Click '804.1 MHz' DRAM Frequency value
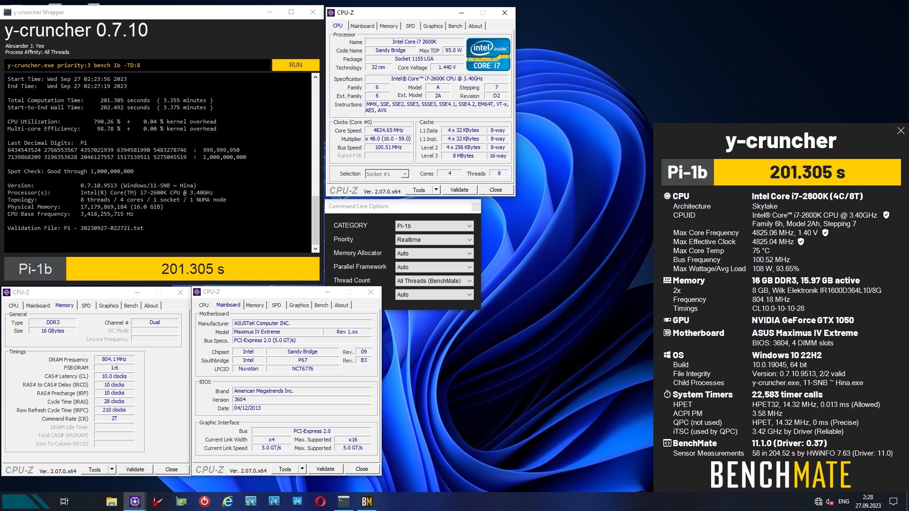 [x=114, y=360]
